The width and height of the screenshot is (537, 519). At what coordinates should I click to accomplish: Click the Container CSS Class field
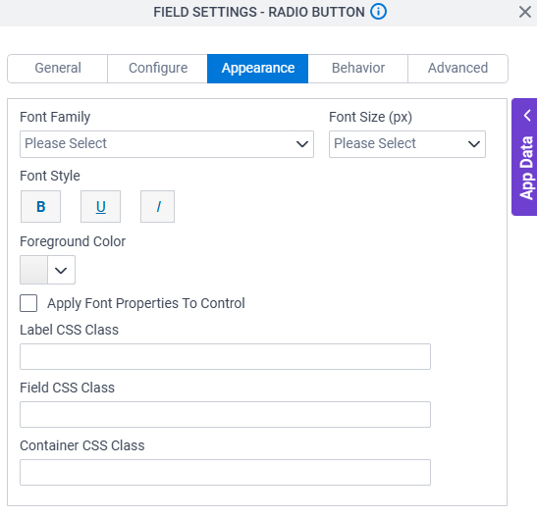pyautogui.click(x=225, y=473)
